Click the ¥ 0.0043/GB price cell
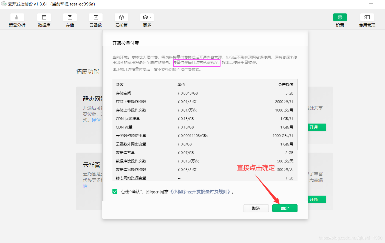Screen dimensions: 385x243 pos(188,93)
